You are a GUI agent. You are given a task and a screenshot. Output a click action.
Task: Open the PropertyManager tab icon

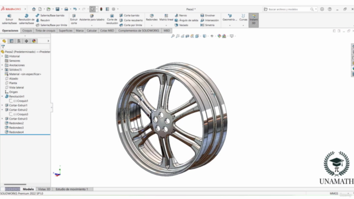pos(12,41)
